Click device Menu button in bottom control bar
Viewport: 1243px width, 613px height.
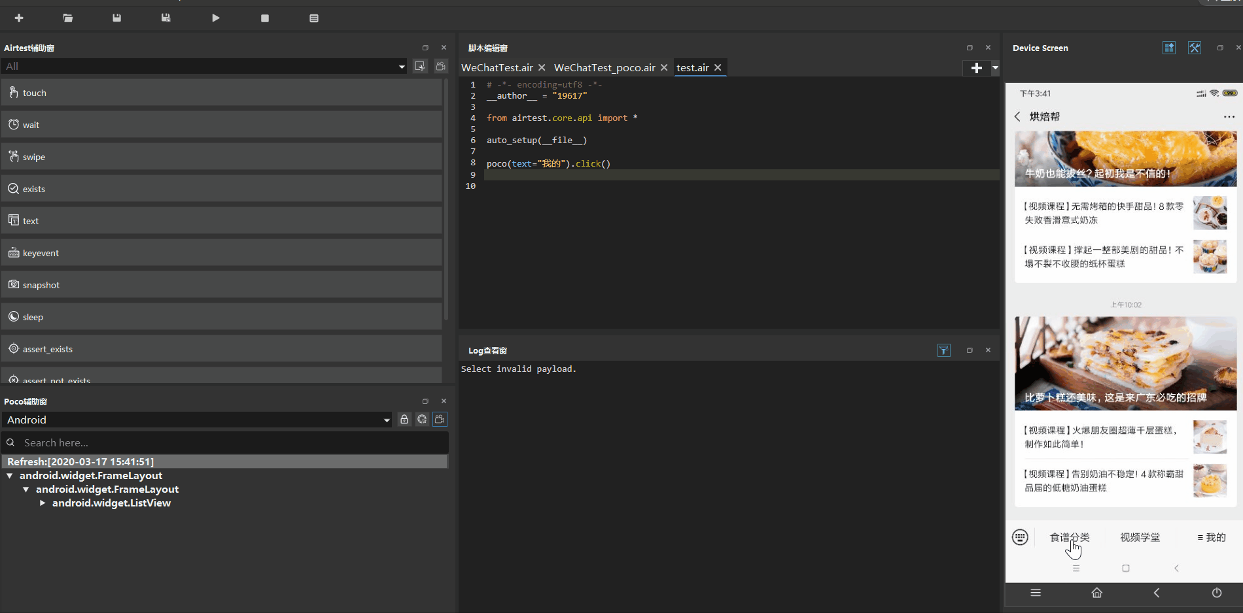(x=1036, y=593)
